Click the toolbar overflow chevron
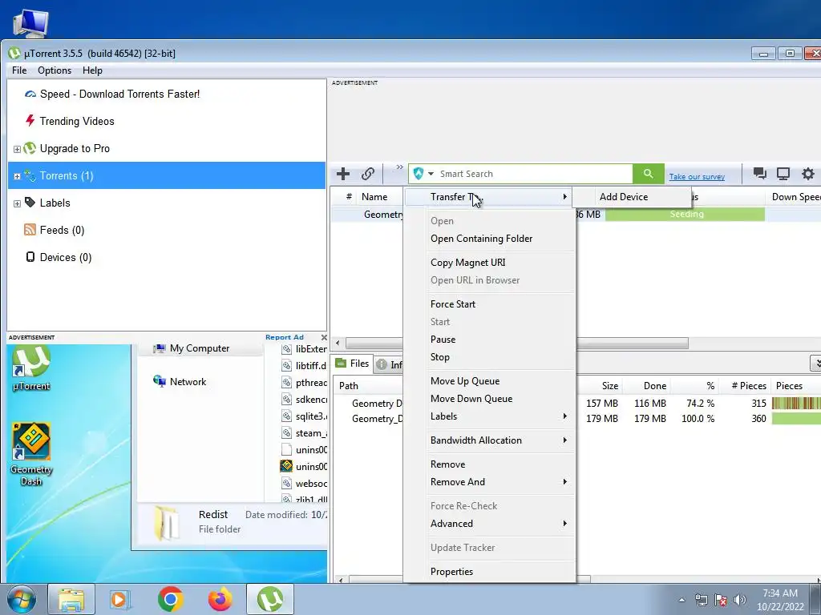 [399, 167]
